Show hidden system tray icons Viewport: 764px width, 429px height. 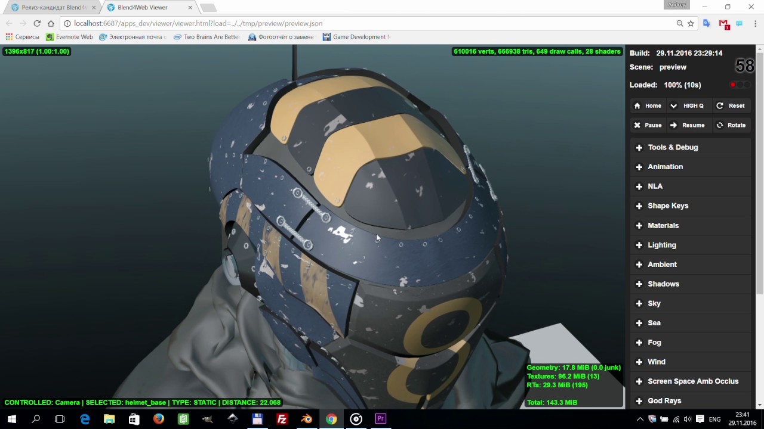point(640,419)
